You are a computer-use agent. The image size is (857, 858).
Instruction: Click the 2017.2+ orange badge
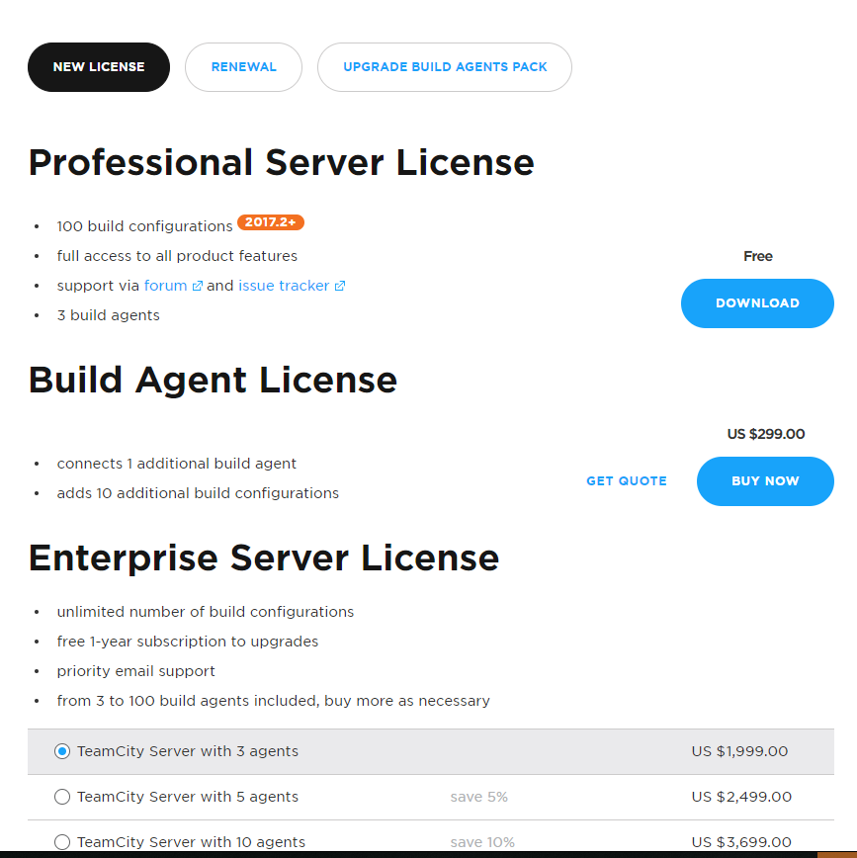point(270,222)
